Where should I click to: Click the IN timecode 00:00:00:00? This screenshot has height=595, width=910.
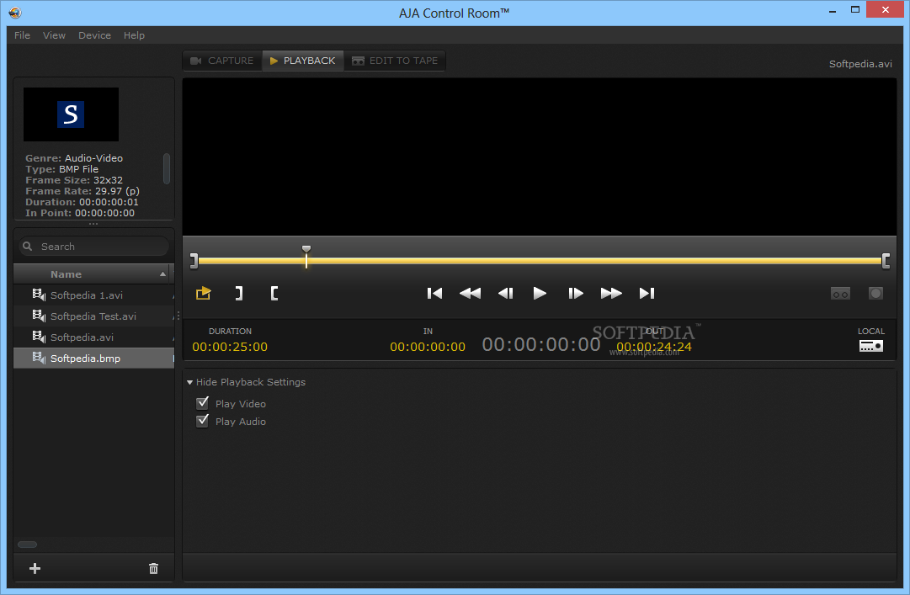point(428,347)
